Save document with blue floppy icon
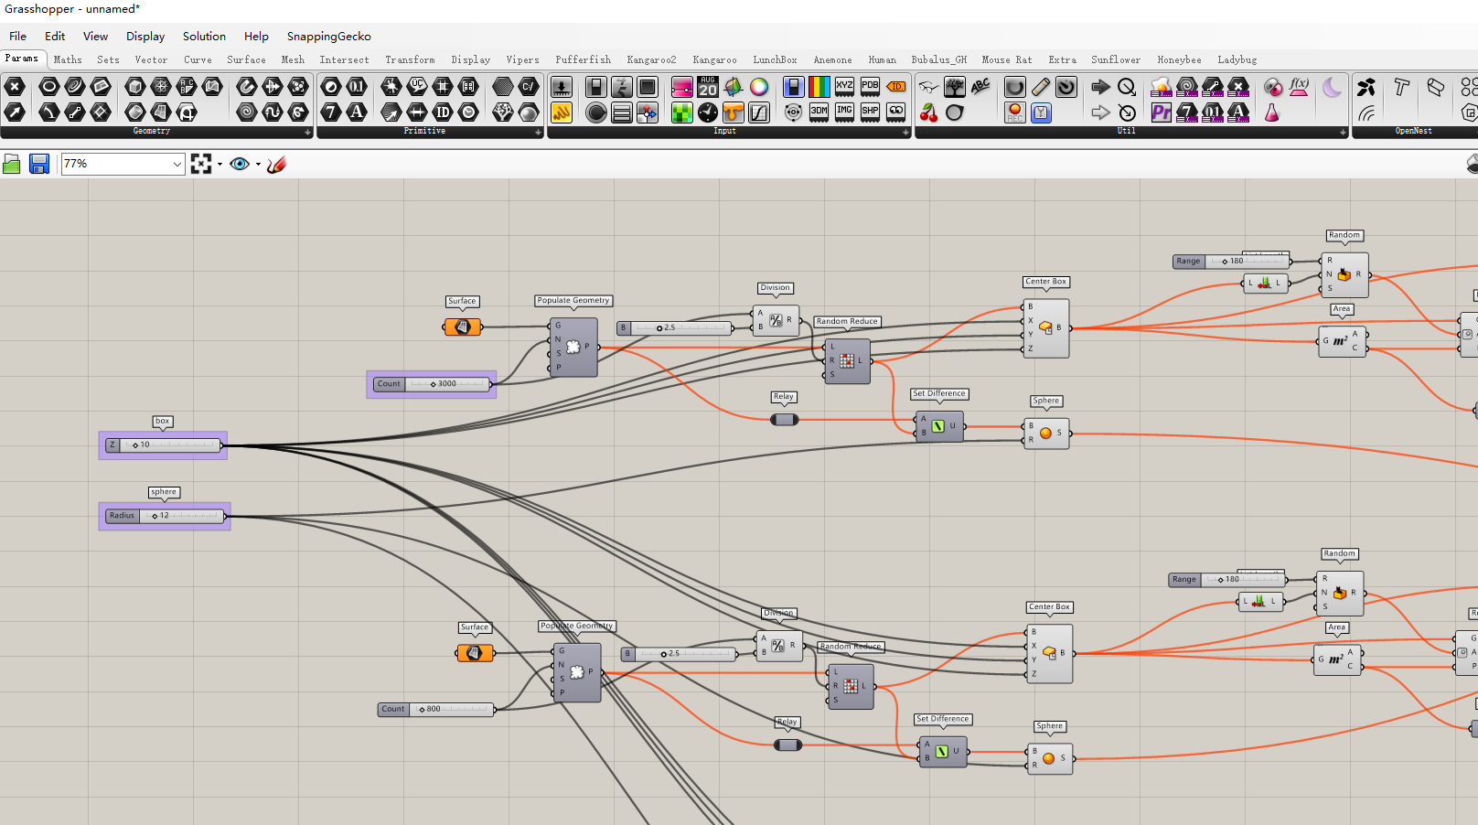The height and width of the screenshot is (825, 1478). (x=39, y=164)
